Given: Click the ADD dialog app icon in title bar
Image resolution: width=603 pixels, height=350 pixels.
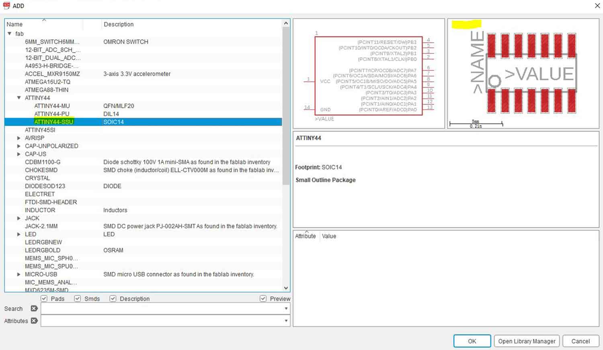Looking at the screenshot, I should click(6, 6).
